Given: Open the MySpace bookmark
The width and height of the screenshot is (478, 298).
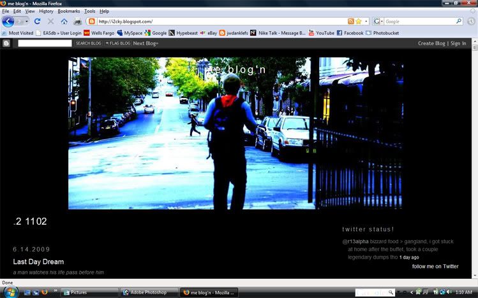Looking at the screenshot, I should tap(130, 33).
